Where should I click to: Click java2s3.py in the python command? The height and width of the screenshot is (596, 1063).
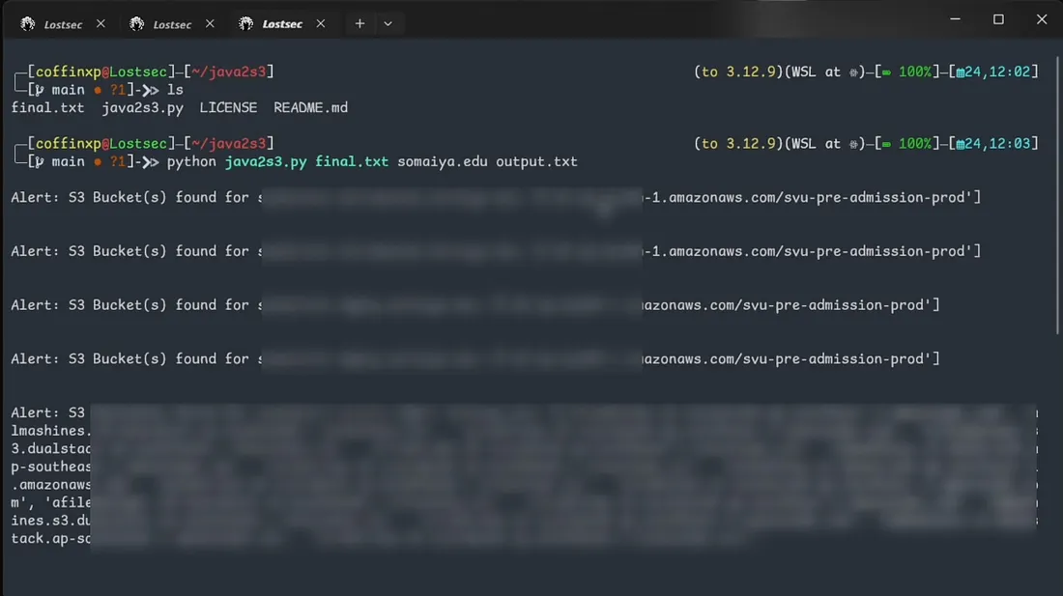coord(266,162)
